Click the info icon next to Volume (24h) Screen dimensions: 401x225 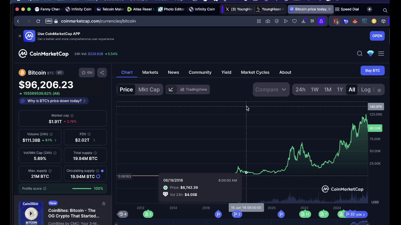[51, 134]
